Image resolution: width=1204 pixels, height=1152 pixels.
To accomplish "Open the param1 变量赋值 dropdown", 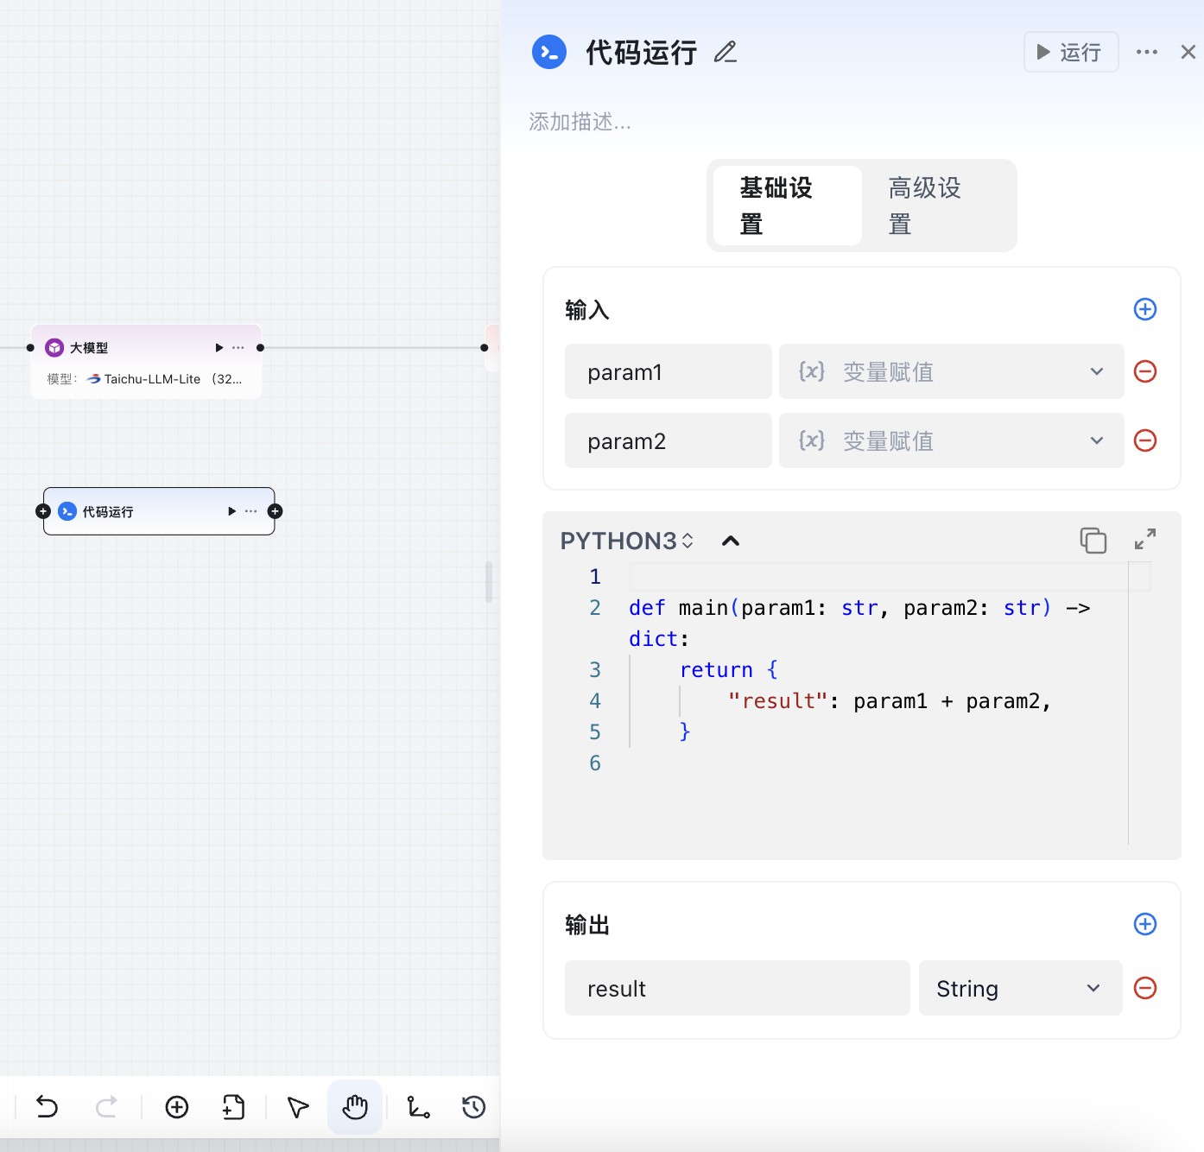I will [x=951, y=371].
